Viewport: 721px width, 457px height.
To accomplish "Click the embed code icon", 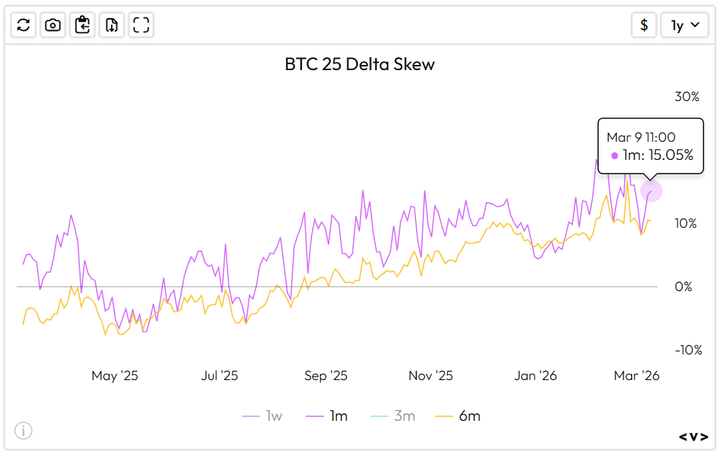I will click(x=693, y=437).
